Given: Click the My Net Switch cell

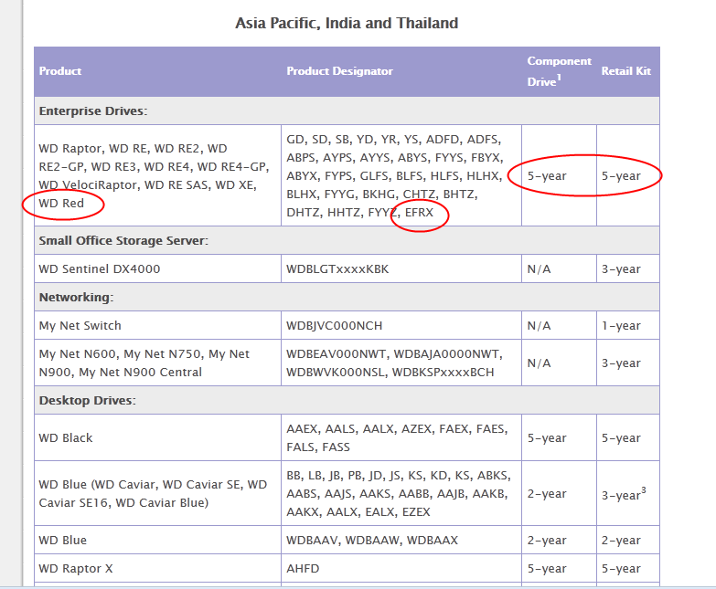Looking at the screenshot, I should (157, 325).
